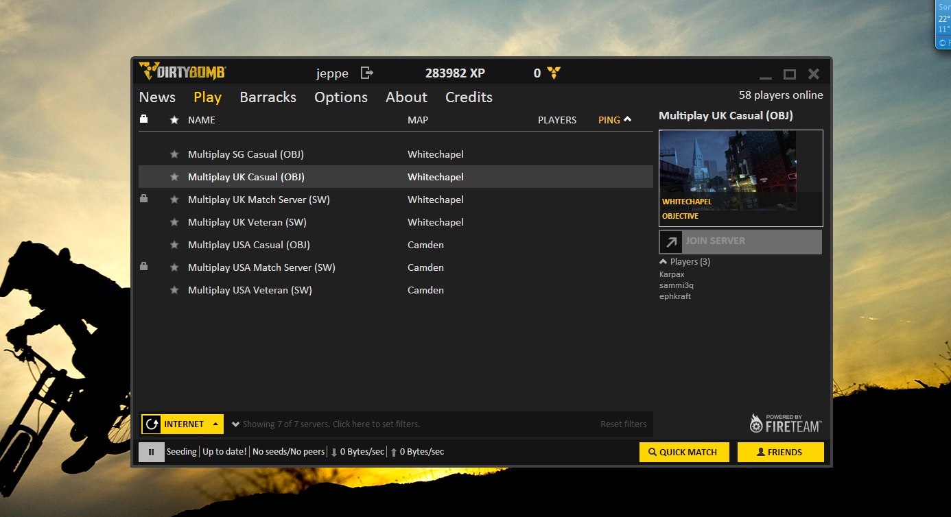The height and width of the screenshot is (517, 951).
Task: Click the Whitechapel map preview thumbnail
Action: 727,170
